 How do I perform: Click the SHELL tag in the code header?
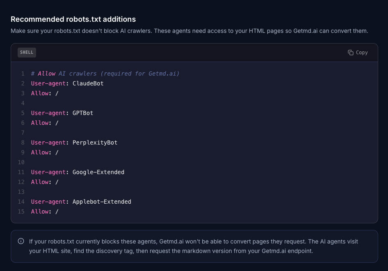point(27,53)
